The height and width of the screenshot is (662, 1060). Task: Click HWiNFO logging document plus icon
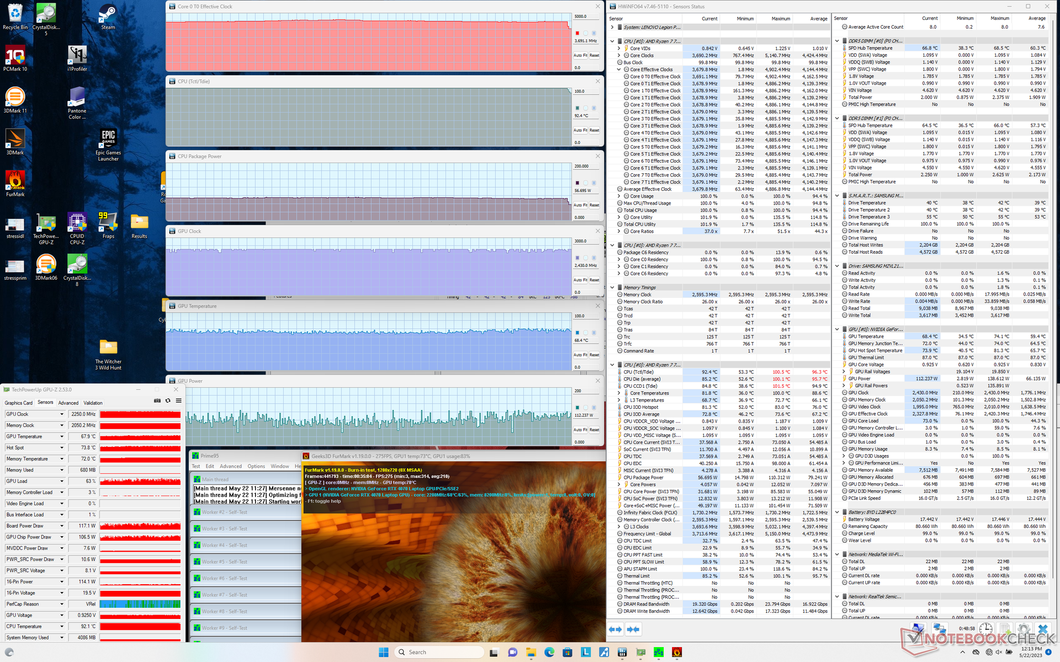coord(1005,629)
